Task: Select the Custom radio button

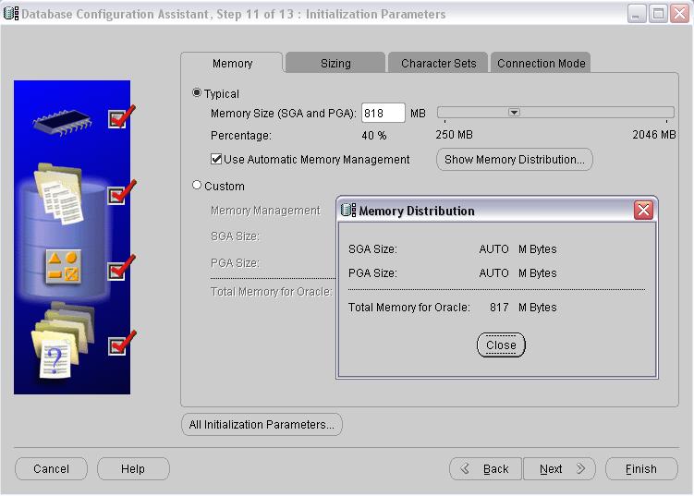Action: [x=197, y=186]
